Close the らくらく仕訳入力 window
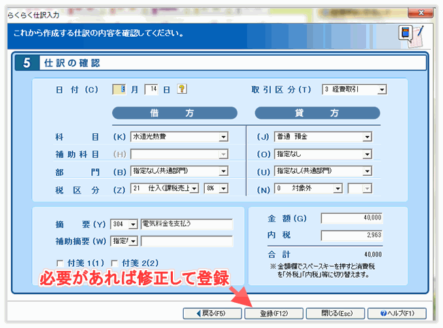The image size is (443, 328). (421, 13)
